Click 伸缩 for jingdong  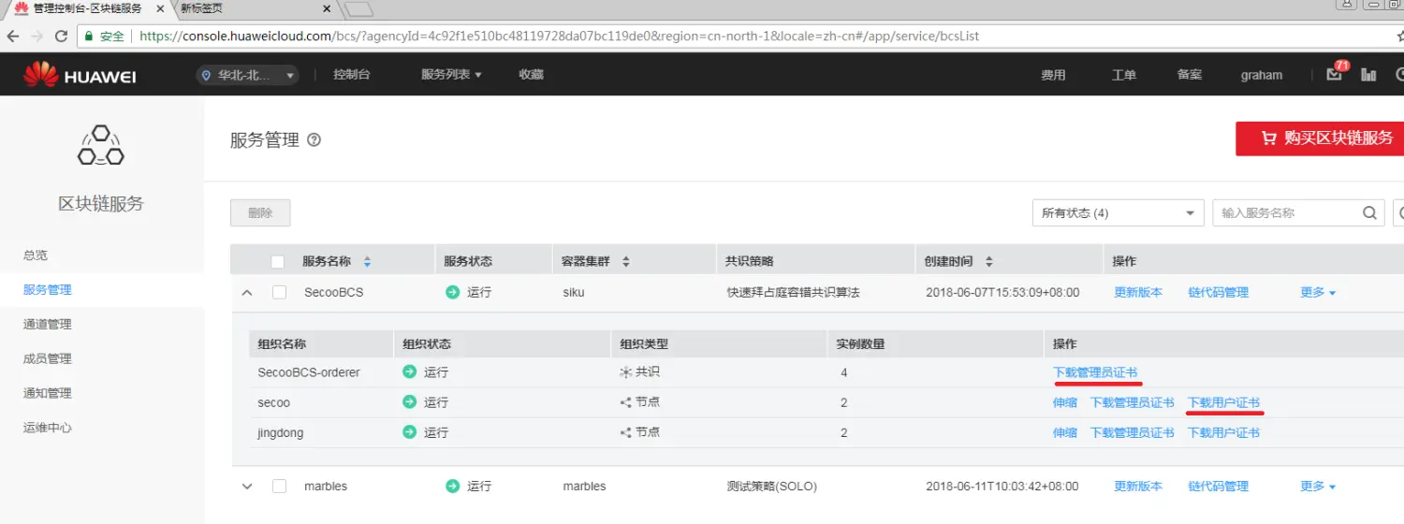[x=1065, y=432]
